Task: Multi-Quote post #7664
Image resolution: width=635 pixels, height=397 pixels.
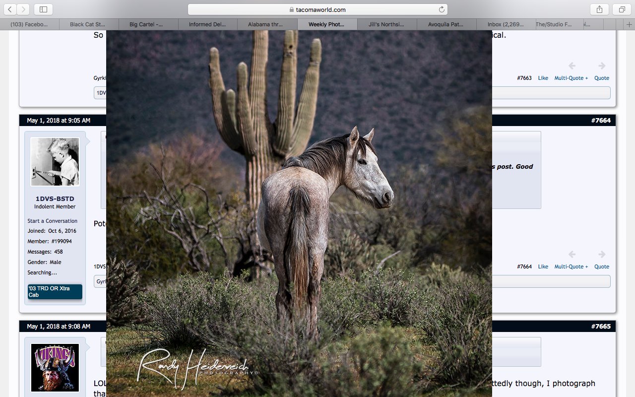Action: (571, 266)
